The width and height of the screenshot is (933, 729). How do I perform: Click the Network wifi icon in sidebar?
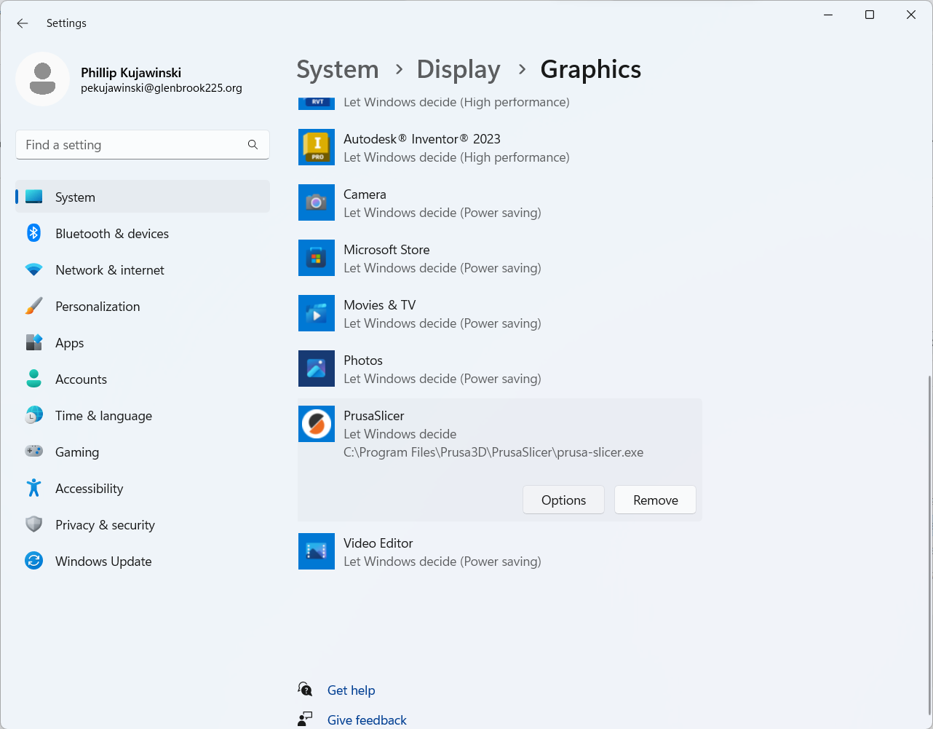click(x=34, y=269)
